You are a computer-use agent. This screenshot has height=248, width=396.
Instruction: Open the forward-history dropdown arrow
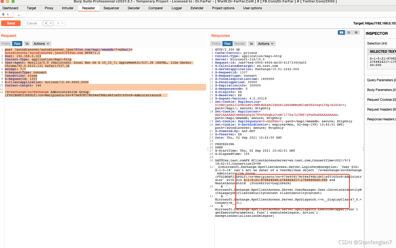(x=63, y=23)
